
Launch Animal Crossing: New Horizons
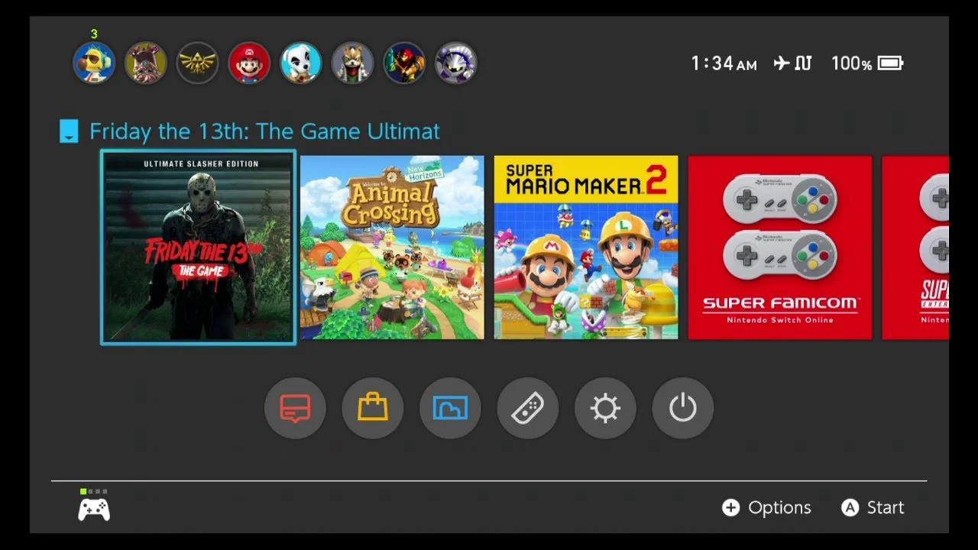[x=391, y=247]
